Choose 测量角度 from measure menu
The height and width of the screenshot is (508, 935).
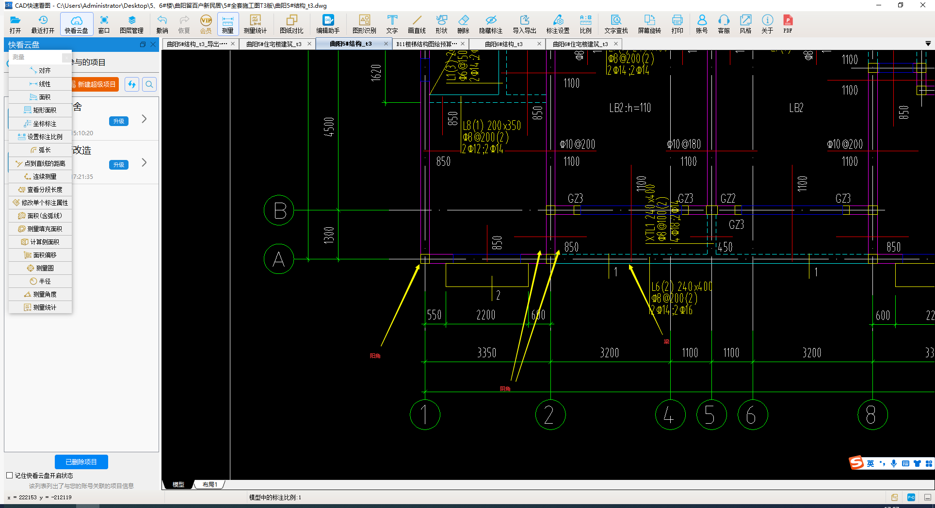click(x=40, y=294)
